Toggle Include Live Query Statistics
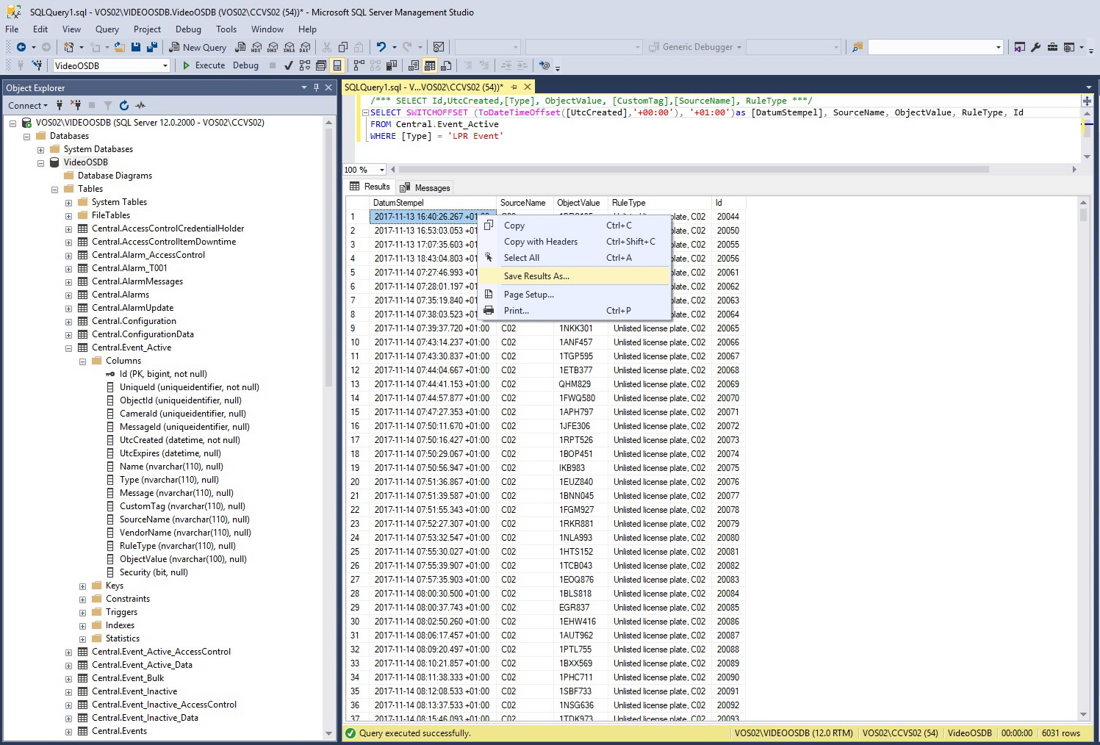Viewport: 1100px width, 745px height. (x=375, y=65)
